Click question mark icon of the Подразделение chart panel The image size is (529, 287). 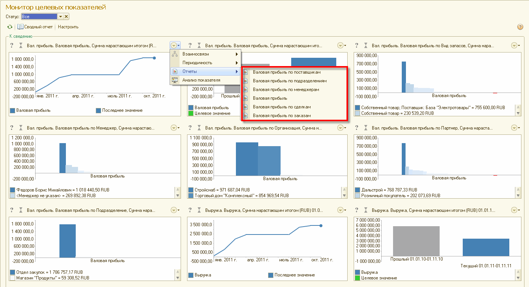pos(12,210)
